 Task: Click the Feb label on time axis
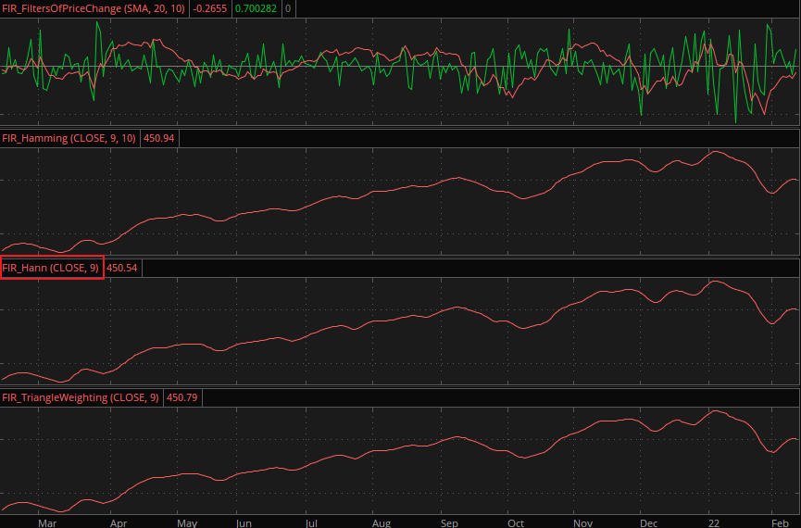[780, 522]
